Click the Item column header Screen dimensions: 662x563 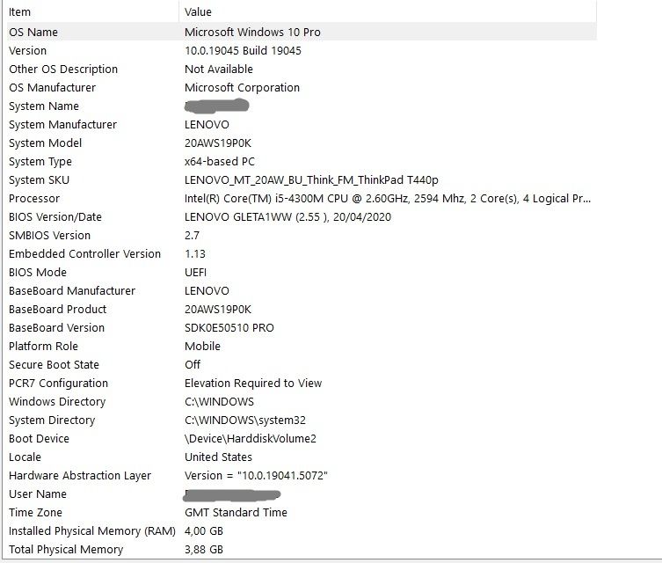tap(19, 11)
